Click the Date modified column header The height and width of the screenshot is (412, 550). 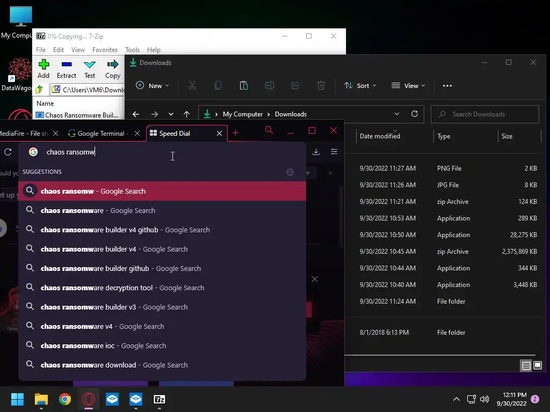pyautogui.click(x=380, y=136)
